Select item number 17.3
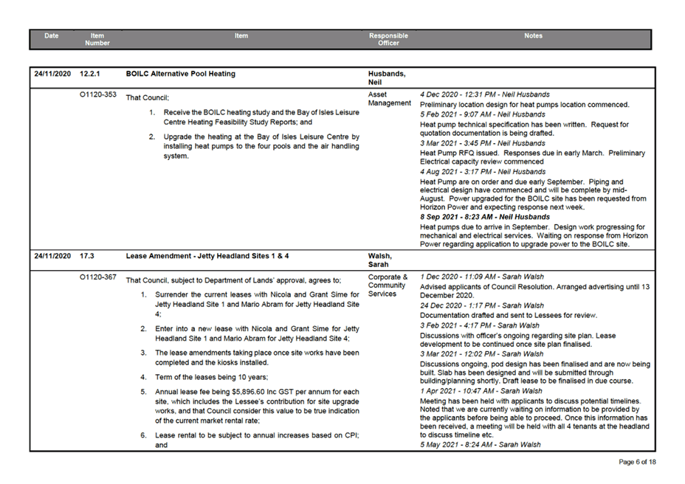The height and width of the screenshot is (484, 685). tap(88, 255)
